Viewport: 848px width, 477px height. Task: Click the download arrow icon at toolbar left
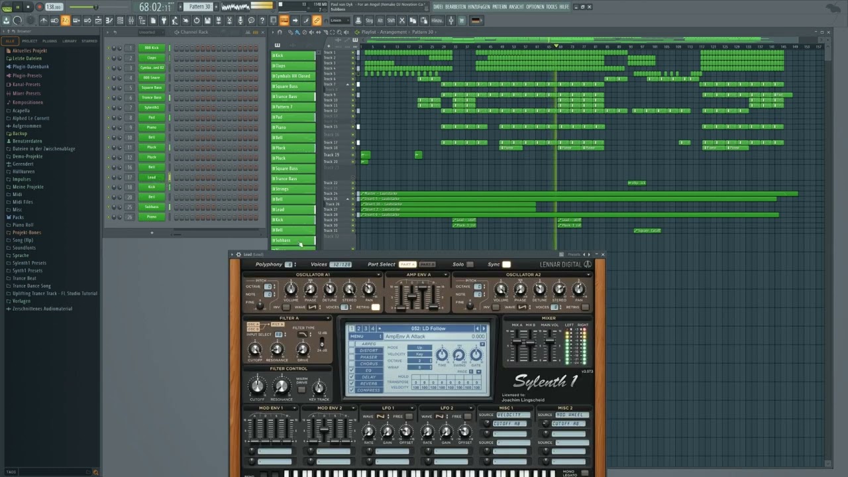pyautogui.click(x=6, y=21)
